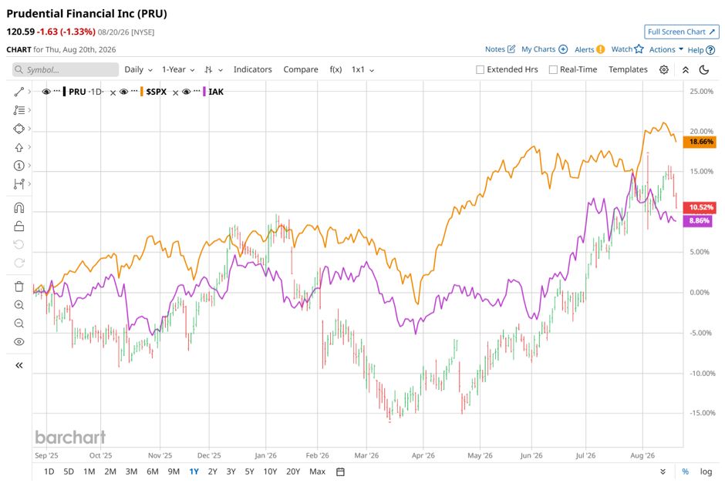The width and height of the screenshot is (725, 483).
Task: Open Full Screen Chart
Action: tap(682, 32)
